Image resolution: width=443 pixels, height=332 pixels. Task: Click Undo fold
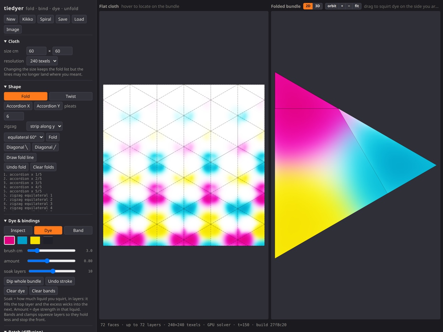(16, 167)
